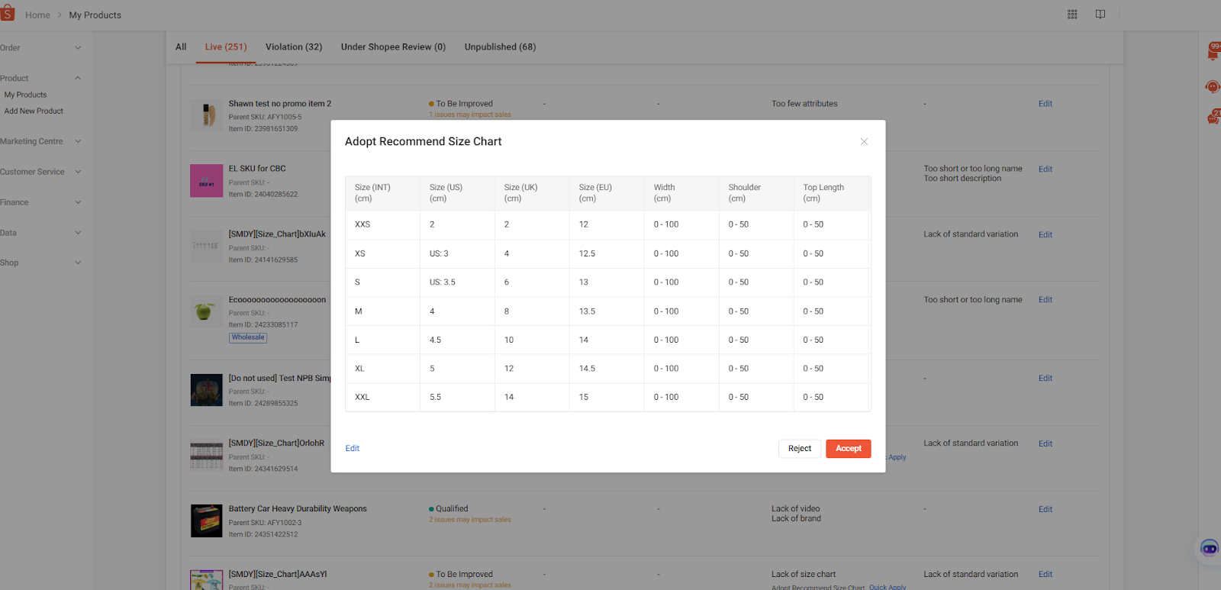
Task: Click the '14.5' EU size cell
Action: tap(607, 369)
